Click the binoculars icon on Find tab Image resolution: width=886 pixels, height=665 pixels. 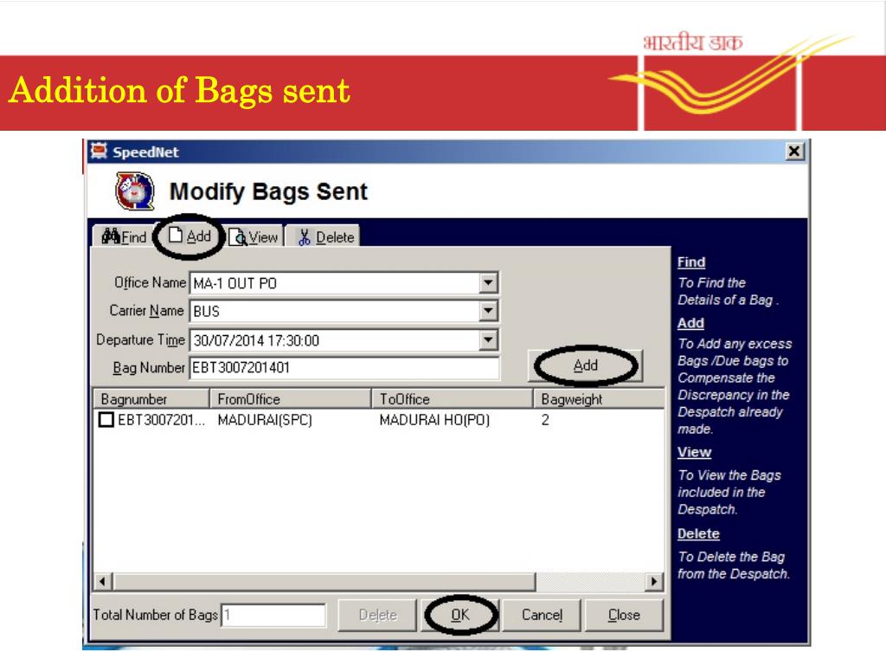[110, 236]
